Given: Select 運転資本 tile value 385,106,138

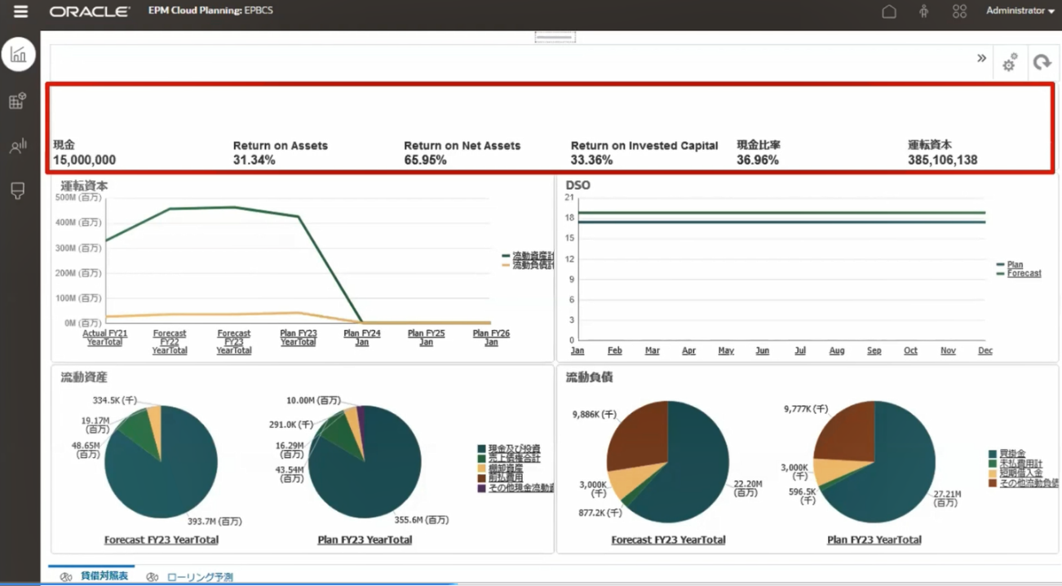Looking at the screenshot, I should [942, 161].
